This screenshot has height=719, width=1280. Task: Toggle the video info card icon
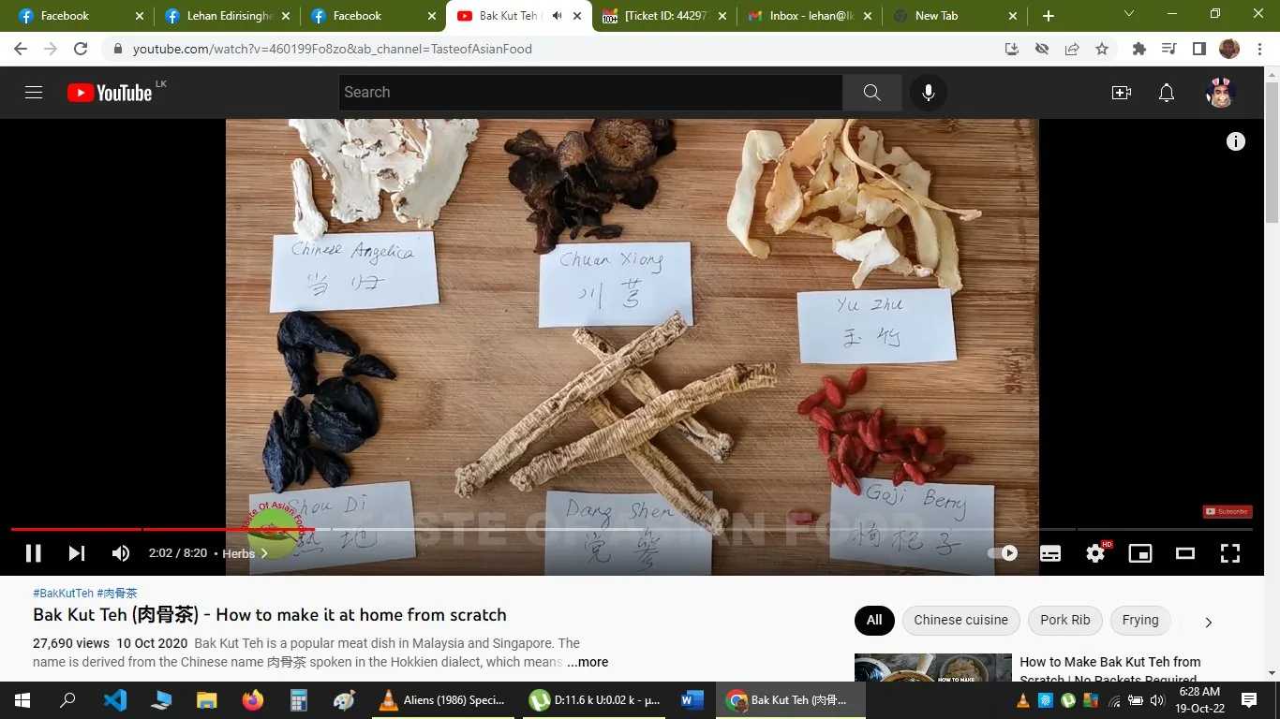[x=1235, y=140]
